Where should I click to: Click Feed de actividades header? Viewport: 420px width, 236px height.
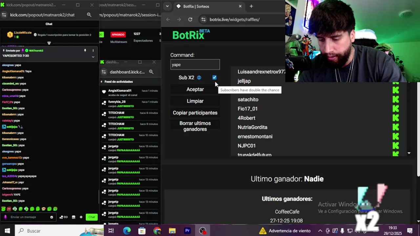118,82
